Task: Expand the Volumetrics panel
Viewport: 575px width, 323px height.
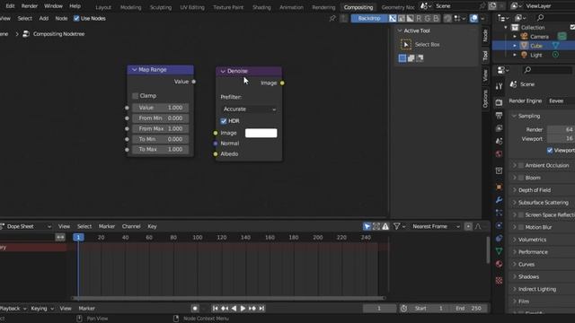Action: (x=514, y=240)
